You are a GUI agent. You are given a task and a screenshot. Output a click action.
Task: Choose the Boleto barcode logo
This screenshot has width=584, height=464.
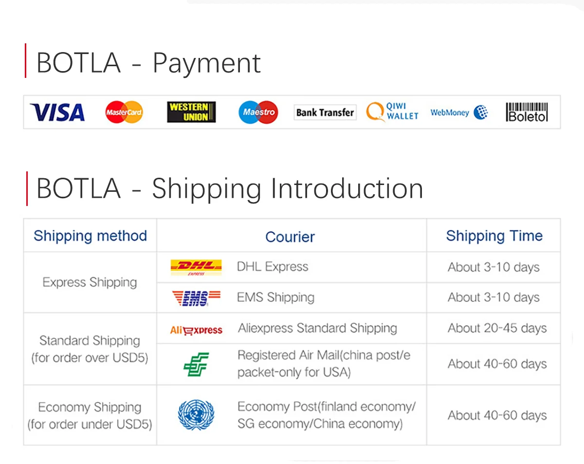point(527,112)
